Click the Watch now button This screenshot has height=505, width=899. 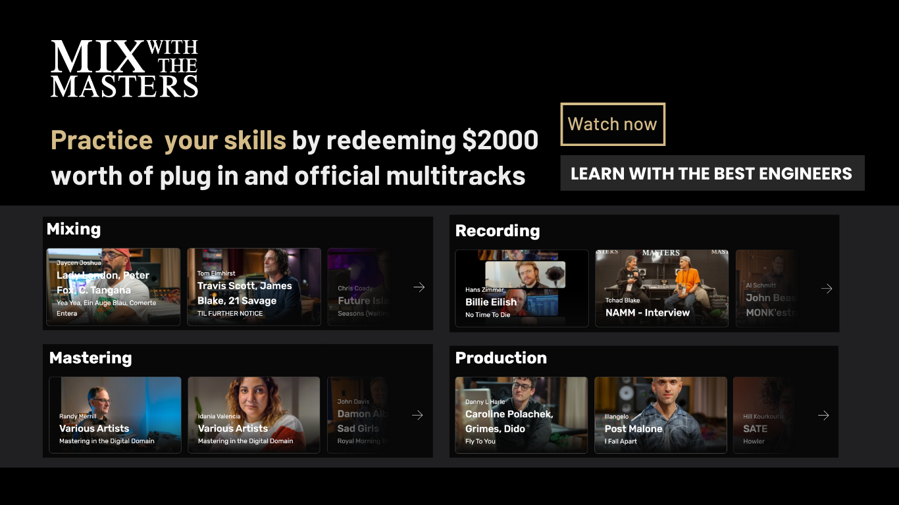(613, 124)
